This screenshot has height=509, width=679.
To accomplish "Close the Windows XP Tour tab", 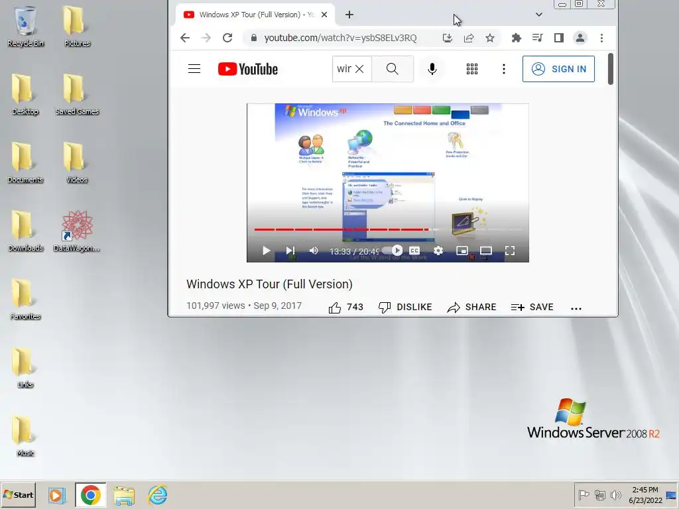I will point(324,15).
